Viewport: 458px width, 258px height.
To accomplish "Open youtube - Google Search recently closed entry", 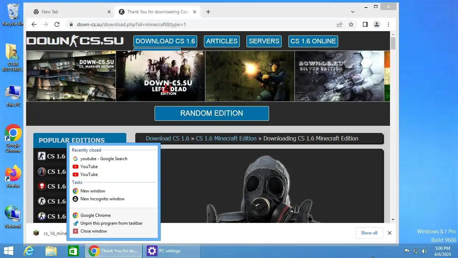I will tap(113, 159).
